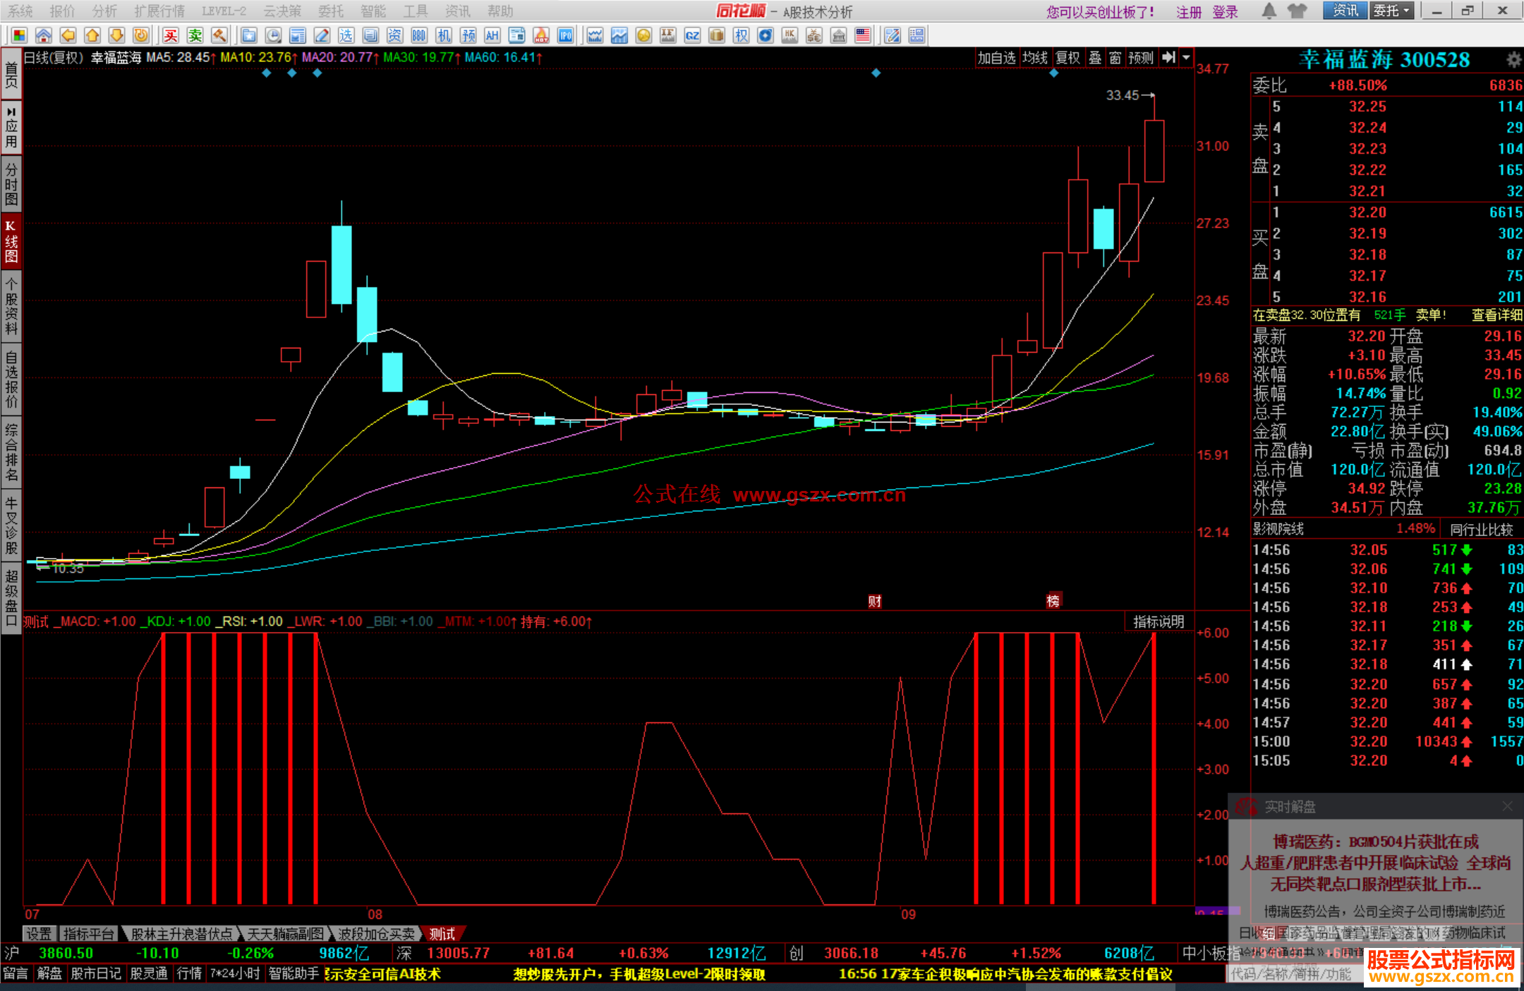
Task: Click the four-color grid toolbar icon
Action: point(19,35)
